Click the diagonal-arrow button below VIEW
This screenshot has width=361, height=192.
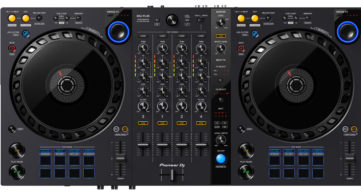[187, 24]
